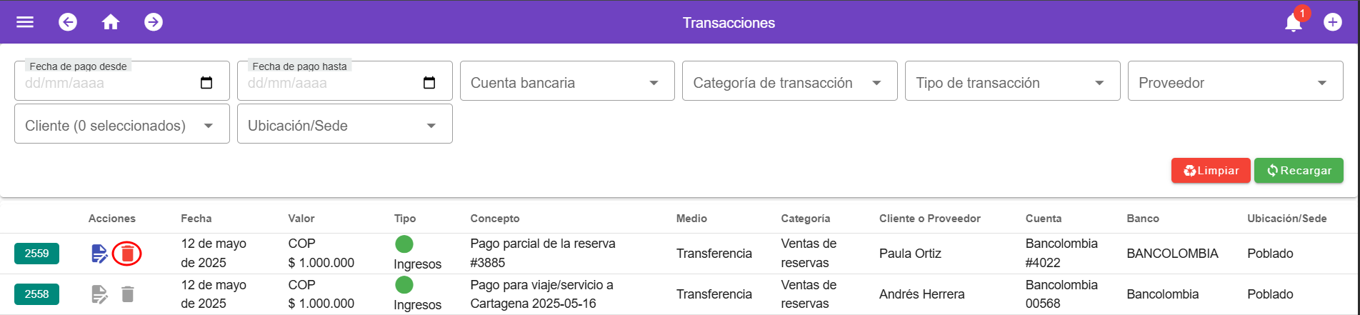
Task: Open the notifications bell
Action: click(x=1293, y=23)
